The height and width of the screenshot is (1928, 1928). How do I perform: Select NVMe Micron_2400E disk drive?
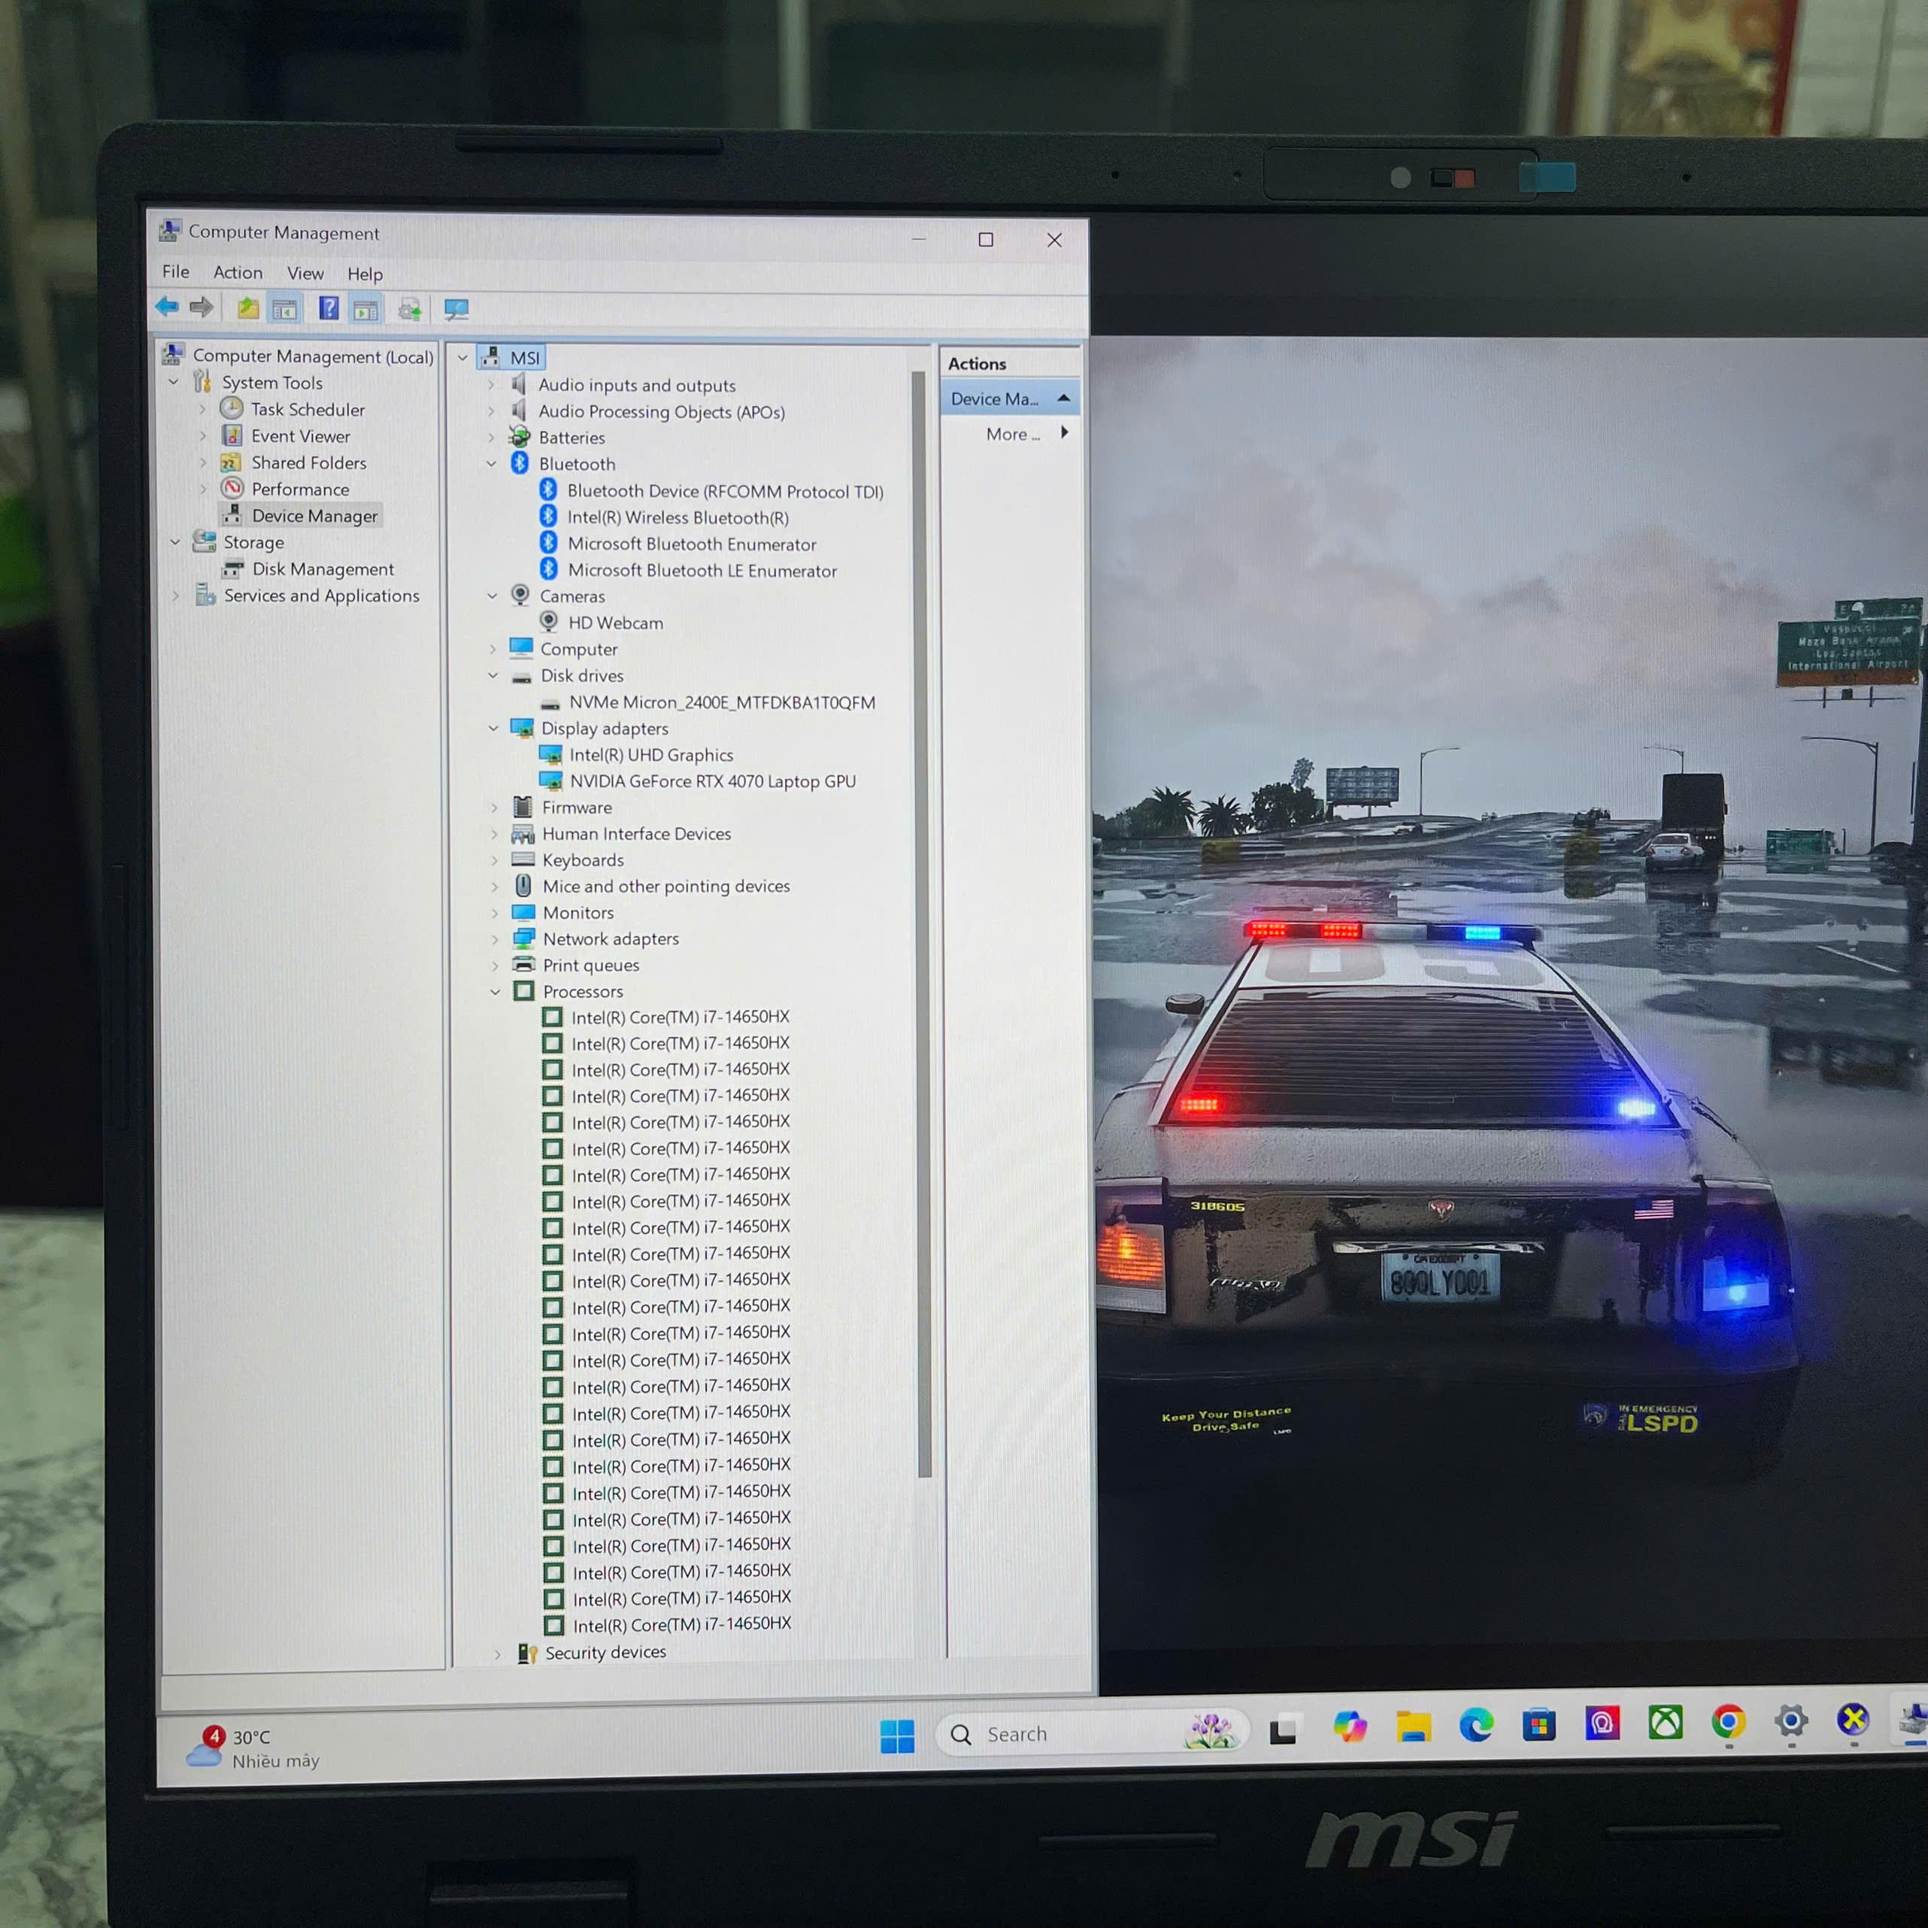pyautogui.click(x=722, y=702)
